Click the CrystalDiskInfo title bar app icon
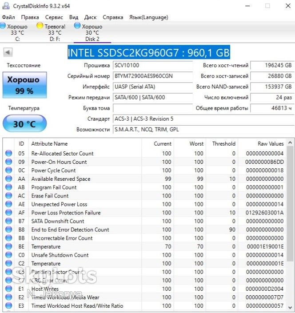Image resolution: width=295 pixels, height=313 pixels. (x=6, y=6)
